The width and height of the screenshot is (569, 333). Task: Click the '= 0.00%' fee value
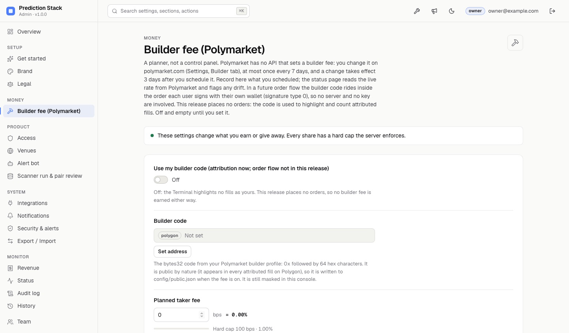[x=236, y=315]
